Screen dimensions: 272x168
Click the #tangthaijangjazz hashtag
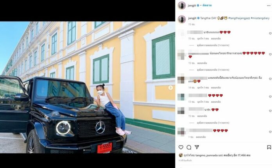point(239,18)
